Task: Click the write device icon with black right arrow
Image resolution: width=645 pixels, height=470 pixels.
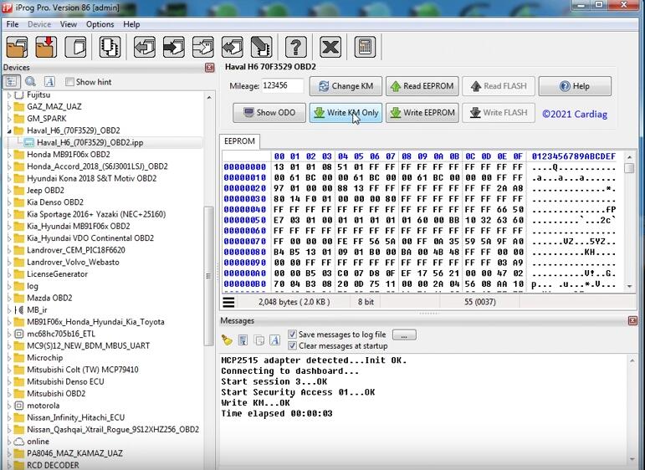Action: click(174, 47)
